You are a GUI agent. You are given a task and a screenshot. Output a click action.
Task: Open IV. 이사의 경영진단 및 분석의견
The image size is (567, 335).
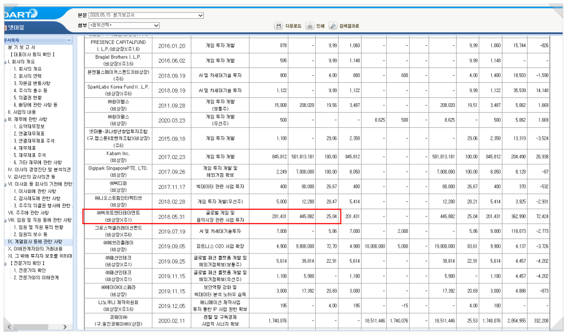point(39,170)
